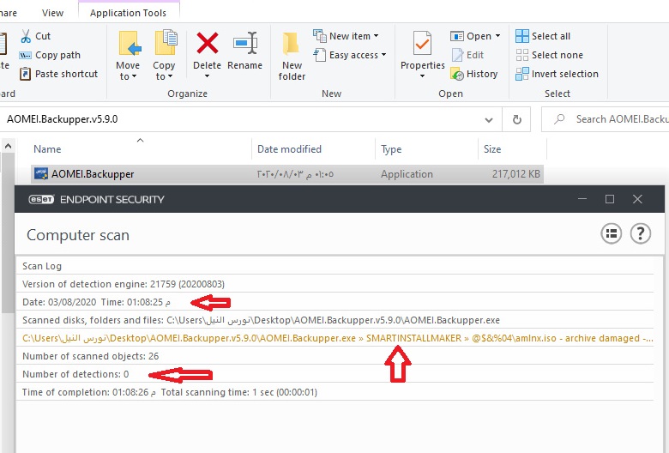Click the Rename icon in ribbon

245,45
